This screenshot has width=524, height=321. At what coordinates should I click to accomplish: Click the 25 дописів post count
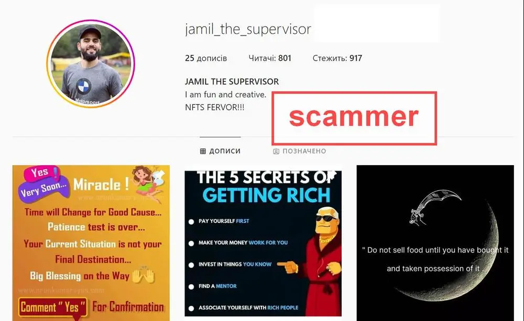point(206,59)
